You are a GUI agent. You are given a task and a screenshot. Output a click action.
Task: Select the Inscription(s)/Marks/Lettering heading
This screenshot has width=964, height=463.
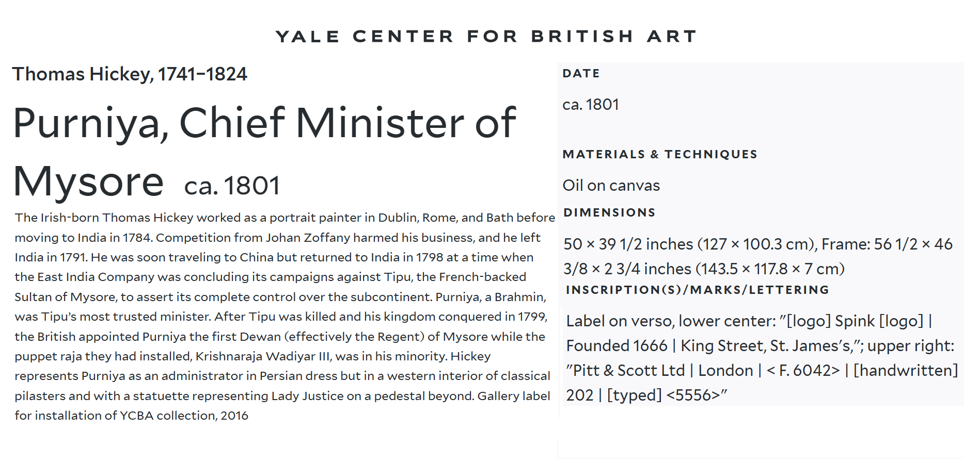click(x=697, y=290)
